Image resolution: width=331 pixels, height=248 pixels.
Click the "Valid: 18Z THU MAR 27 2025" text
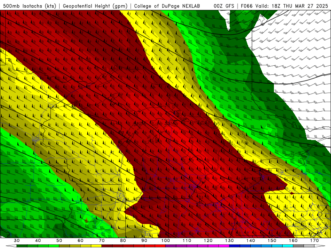click(292, 6)
